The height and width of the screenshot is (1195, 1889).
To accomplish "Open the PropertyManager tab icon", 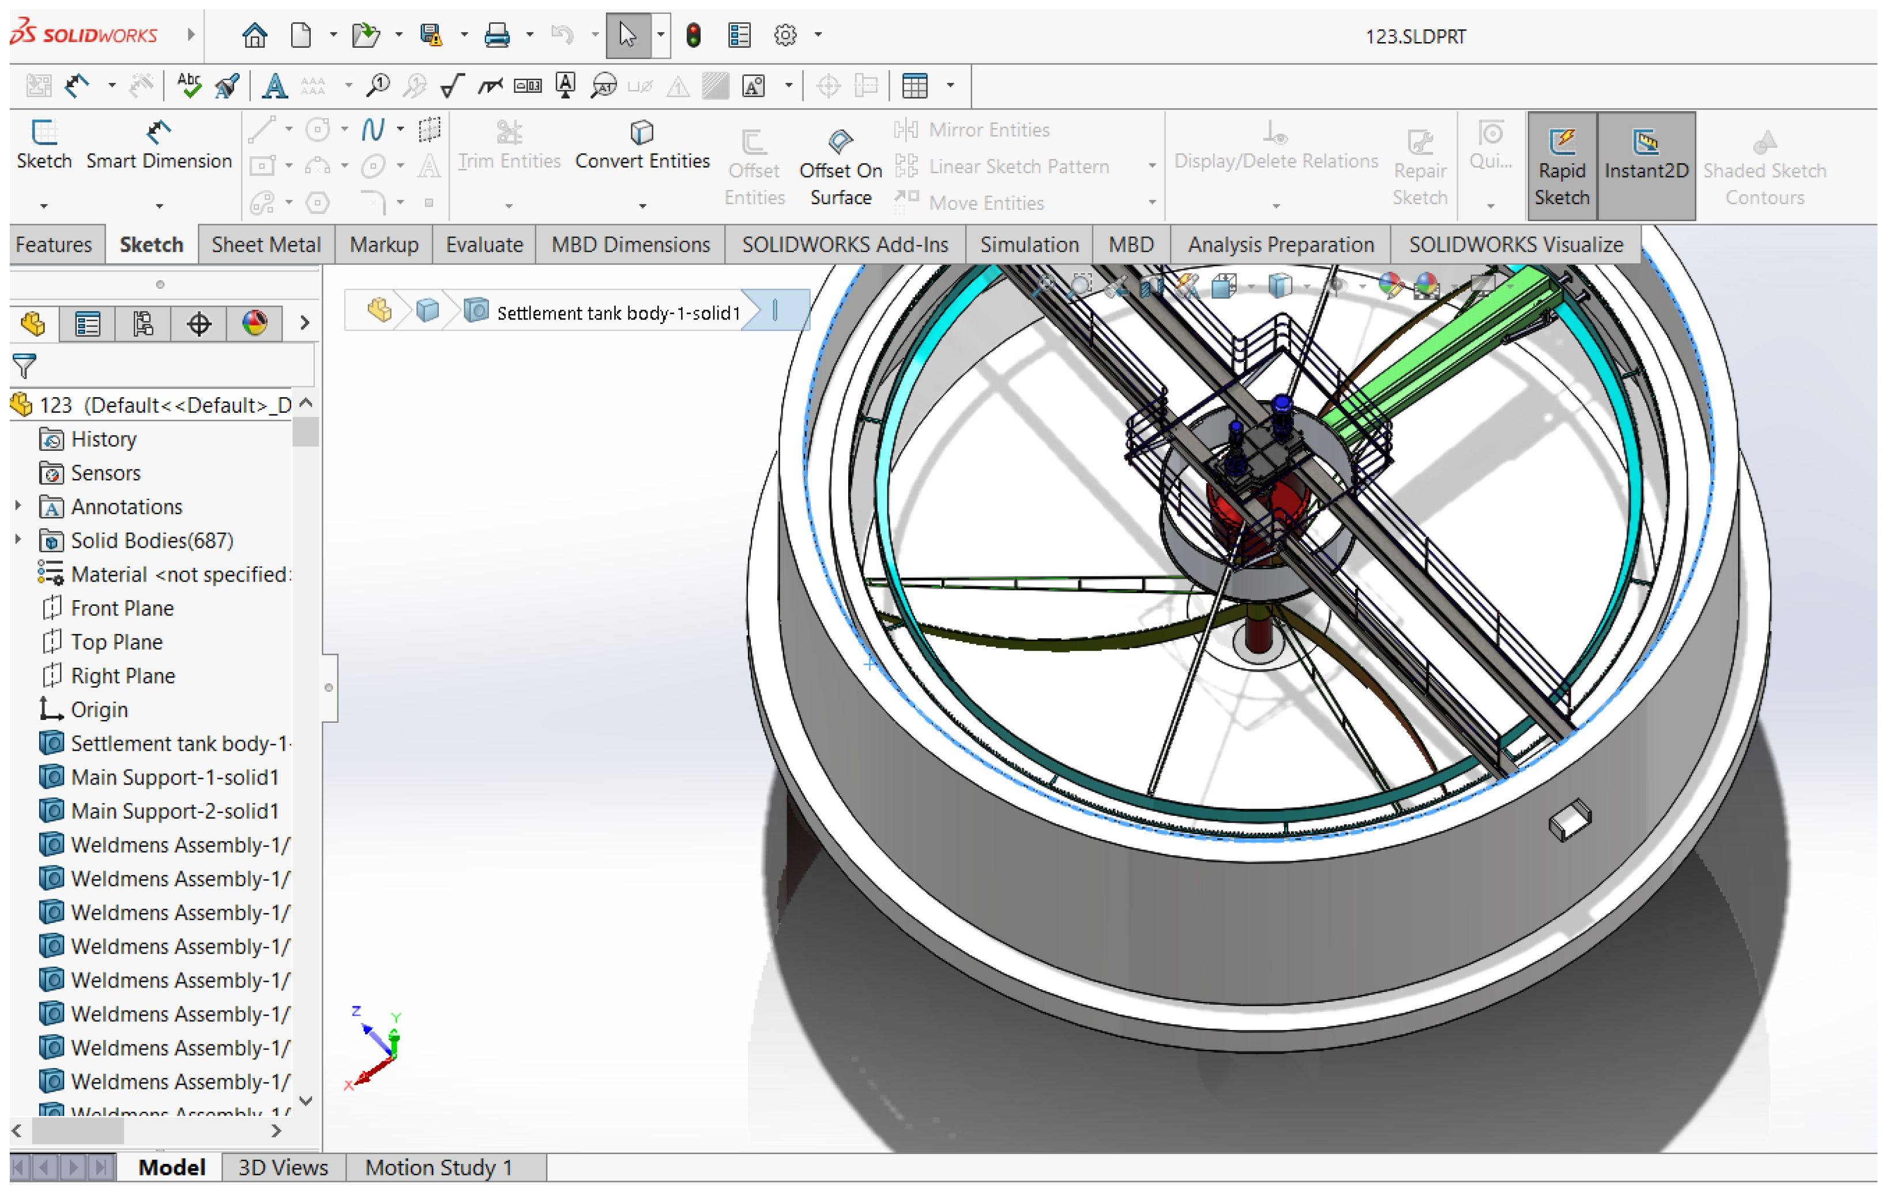I will tap(87, 324).
